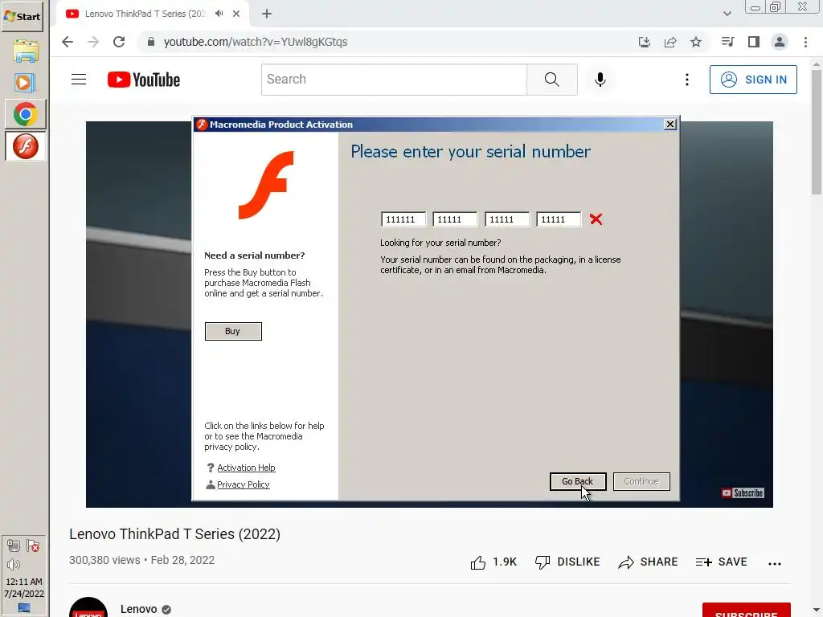
Task: Open the Lenovo channel avatar
Action: coord(88,607)
